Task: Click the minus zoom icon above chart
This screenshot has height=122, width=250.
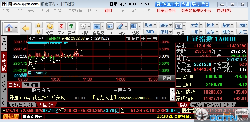Action: pyautogui.click(x=149, y=38)
